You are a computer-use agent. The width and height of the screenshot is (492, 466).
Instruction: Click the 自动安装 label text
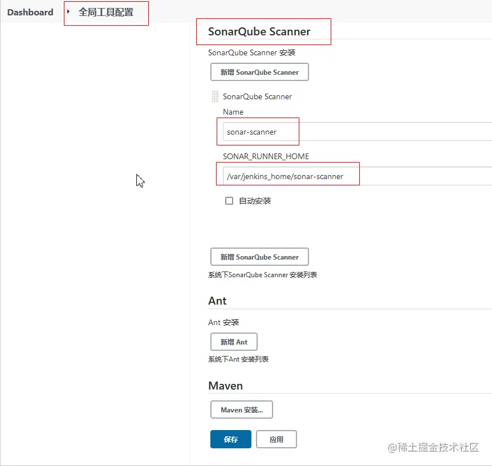pos(255,201)
